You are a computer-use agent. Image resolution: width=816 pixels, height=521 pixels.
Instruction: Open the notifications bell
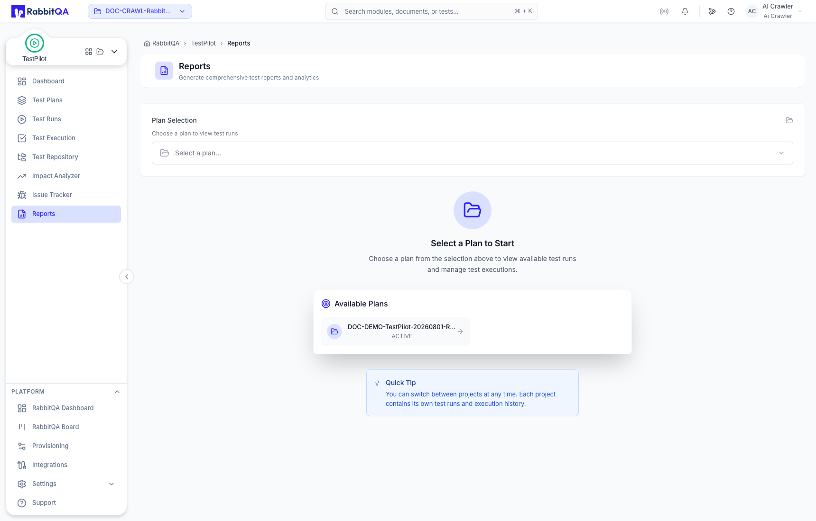(685, 11)
